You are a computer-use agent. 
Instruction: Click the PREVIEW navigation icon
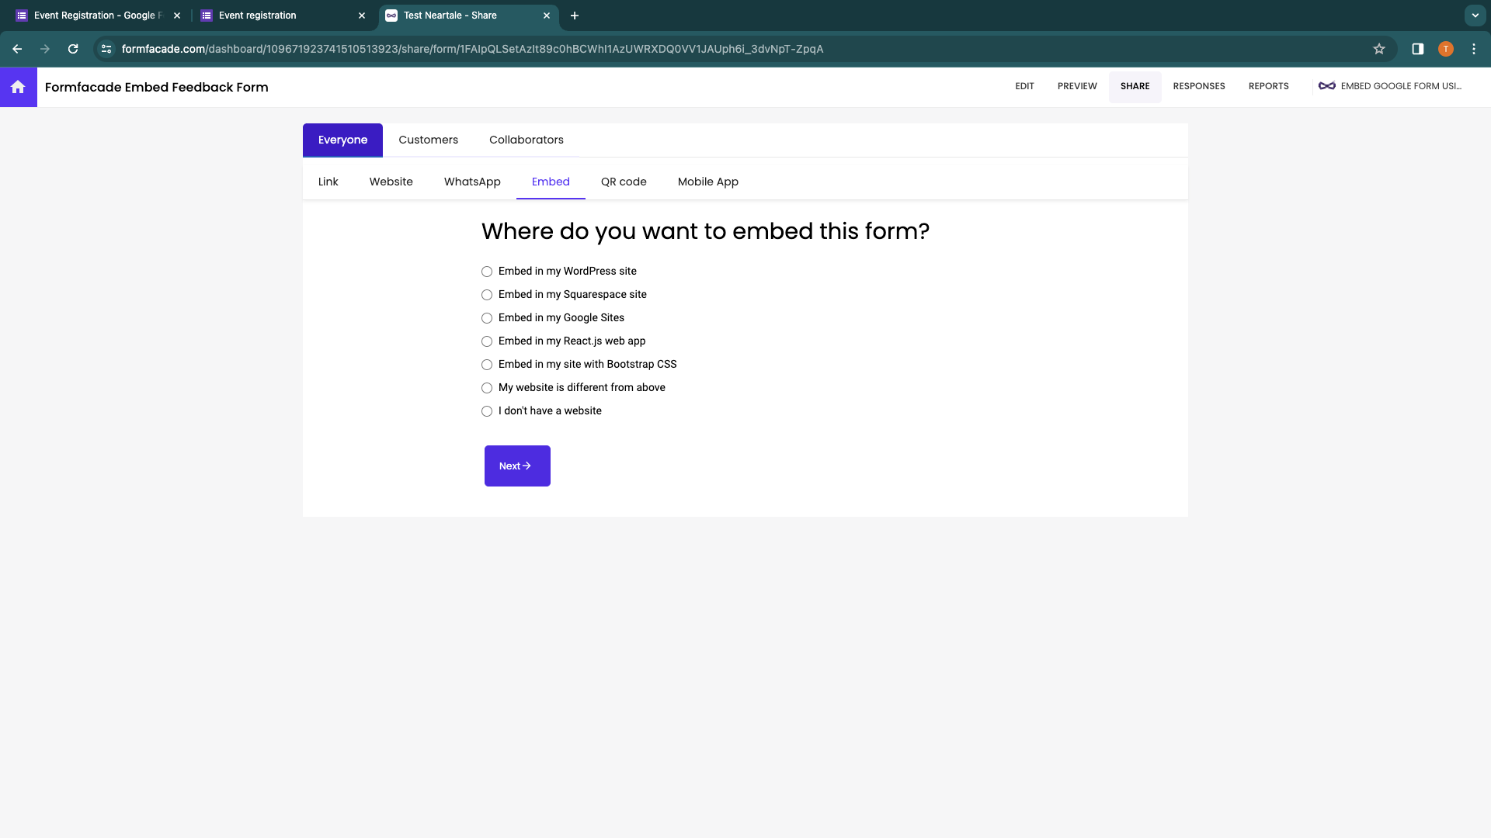pos(1076,86)
